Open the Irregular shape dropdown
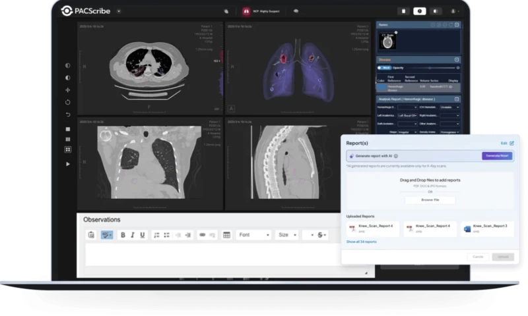The image size is (528, 316). coord(407,132)
